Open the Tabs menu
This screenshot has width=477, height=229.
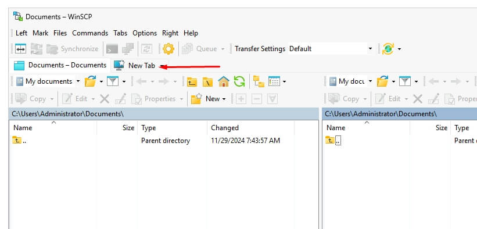[x=120, y=33]
